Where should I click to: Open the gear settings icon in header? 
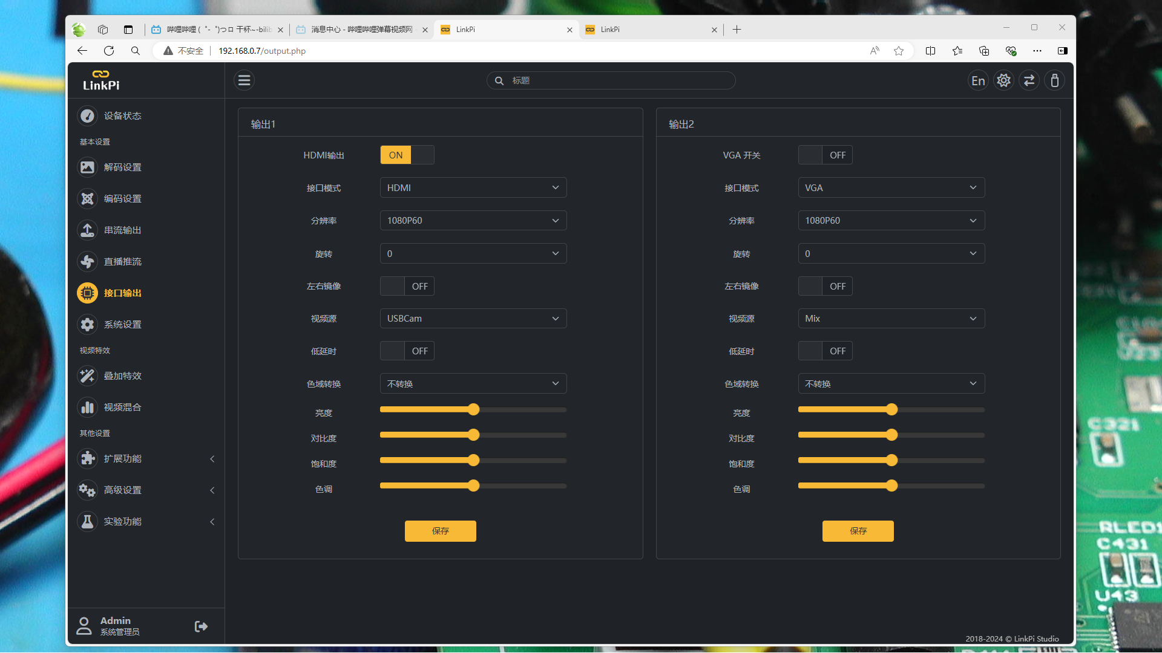(1003, 80)
